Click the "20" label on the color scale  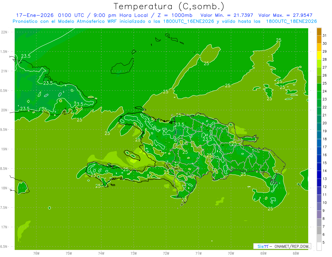325,123
